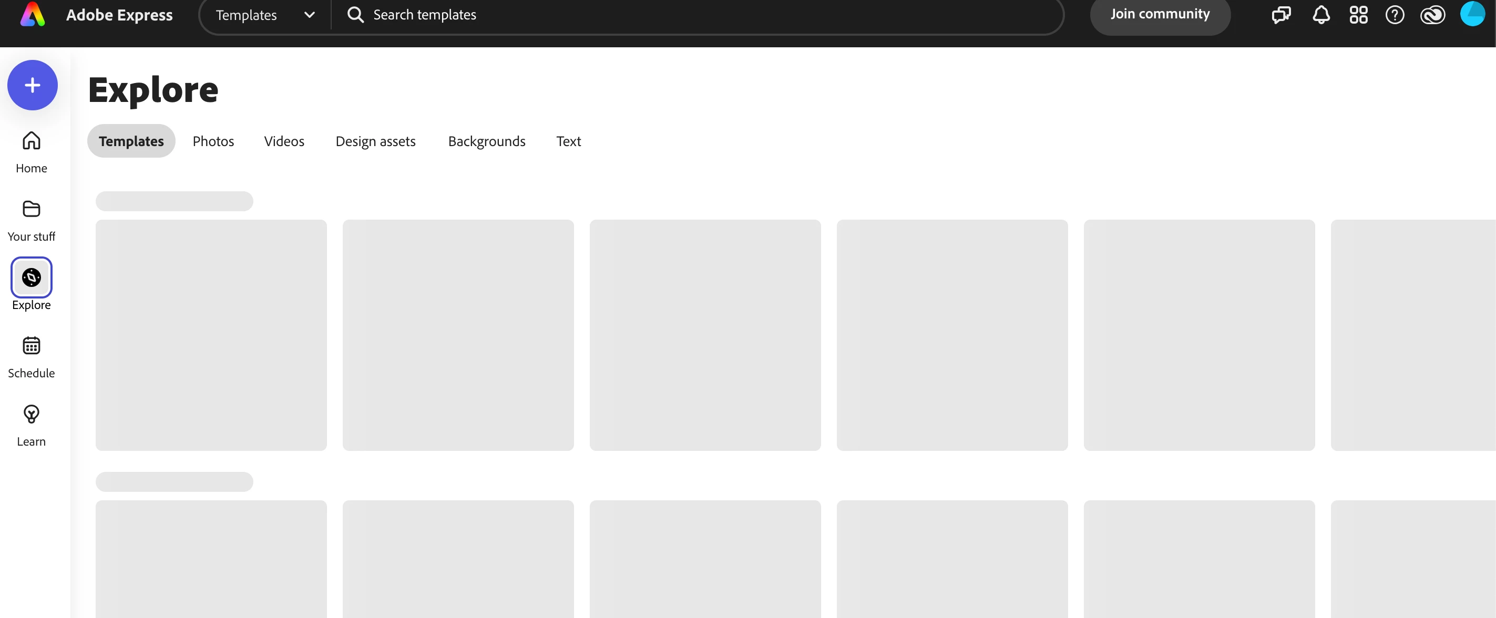Open the chat messages icon

[x=1280, y=15]
